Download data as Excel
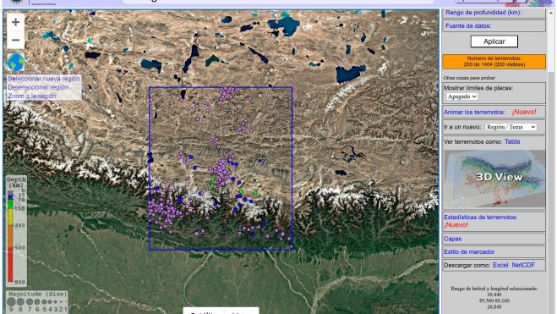 coord(500,265)
